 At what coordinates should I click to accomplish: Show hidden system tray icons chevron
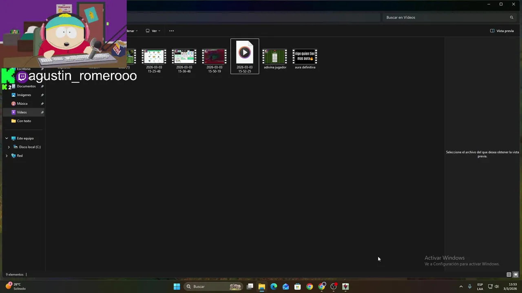[461, 286]
